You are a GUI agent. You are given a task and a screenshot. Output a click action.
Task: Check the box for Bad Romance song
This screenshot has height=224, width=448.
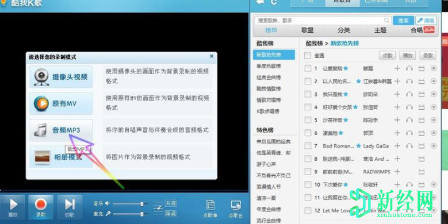tap(308, 146)
